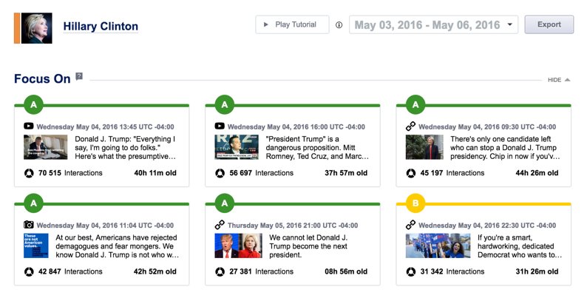
Task: Click interactions icon beside 31 342 Interactions
Action: click(x=410, y=271)
